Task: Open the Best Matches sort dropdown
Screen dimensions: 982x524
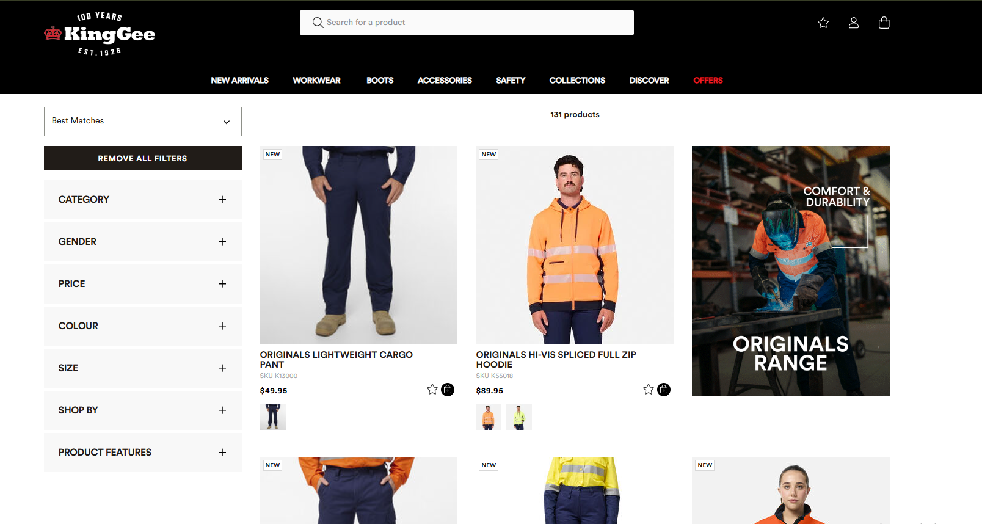Action: [143, 122]
